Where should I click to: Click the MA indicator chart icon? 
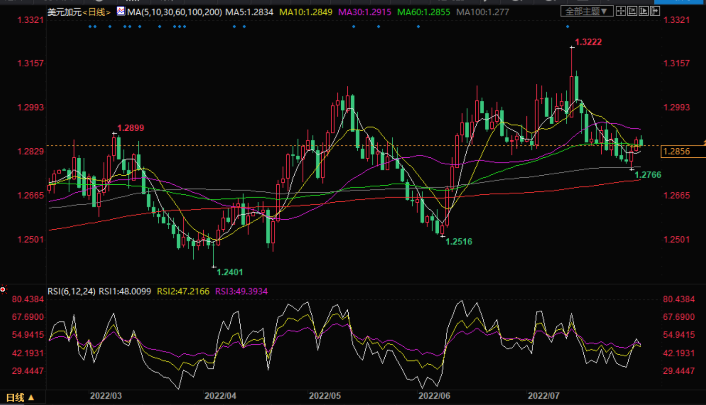(x=121, y=11)
